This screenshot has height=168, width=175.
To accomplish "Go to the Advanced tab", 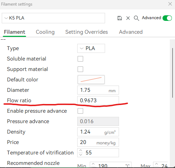I will click(131, 32).
